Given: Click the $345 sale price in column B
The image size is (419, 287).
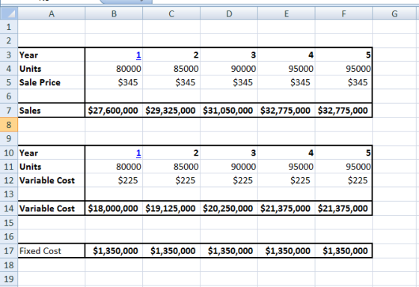Looking at the screenshot, I should tap(128, 82).
